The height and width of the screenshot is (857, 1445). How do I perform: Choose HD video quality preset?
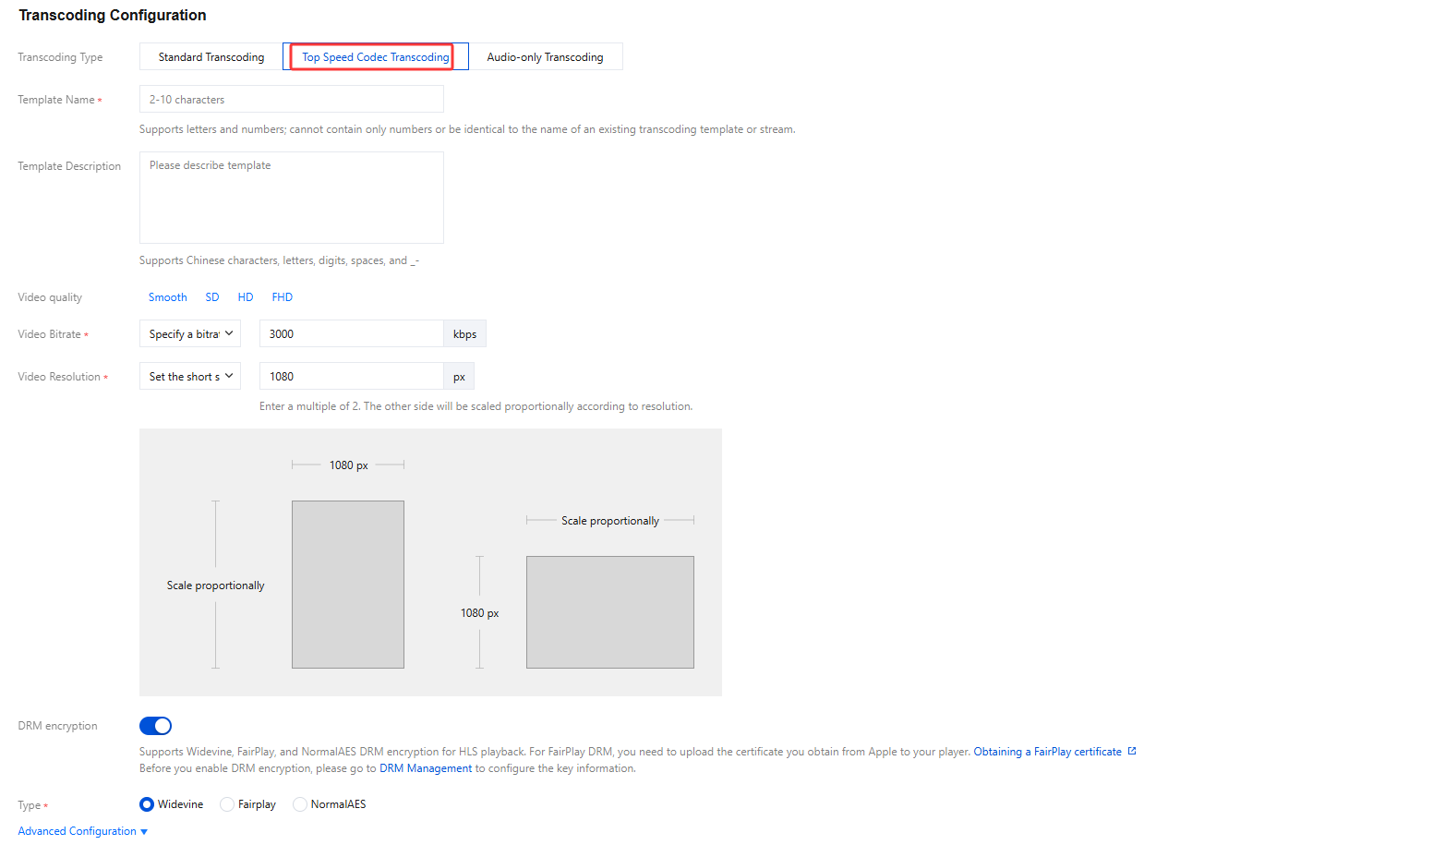click(246, 297)
